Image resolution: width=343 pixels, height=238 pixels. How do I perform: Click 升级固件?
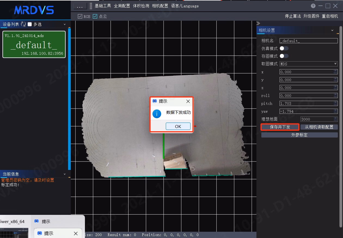pos(311,16)
